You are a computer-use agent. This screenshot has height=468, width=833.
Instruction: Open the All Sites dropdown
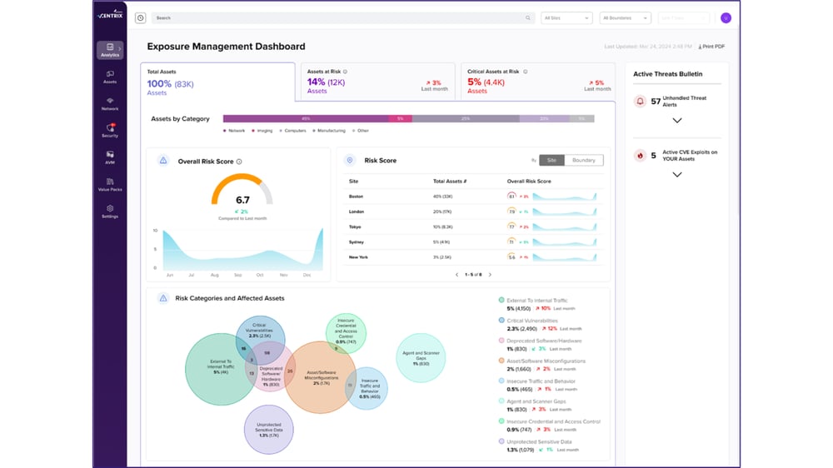tap(566, 17)
